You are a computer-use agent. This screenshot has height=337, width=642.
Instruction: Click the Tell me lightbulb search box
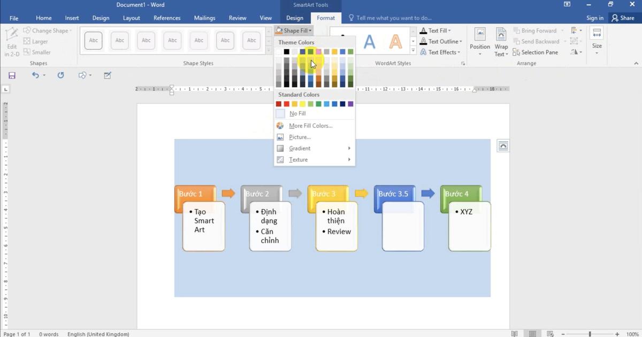click(391, 18)
